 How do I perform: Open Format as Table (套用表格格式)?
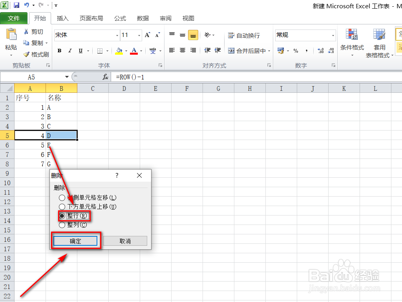379,43
